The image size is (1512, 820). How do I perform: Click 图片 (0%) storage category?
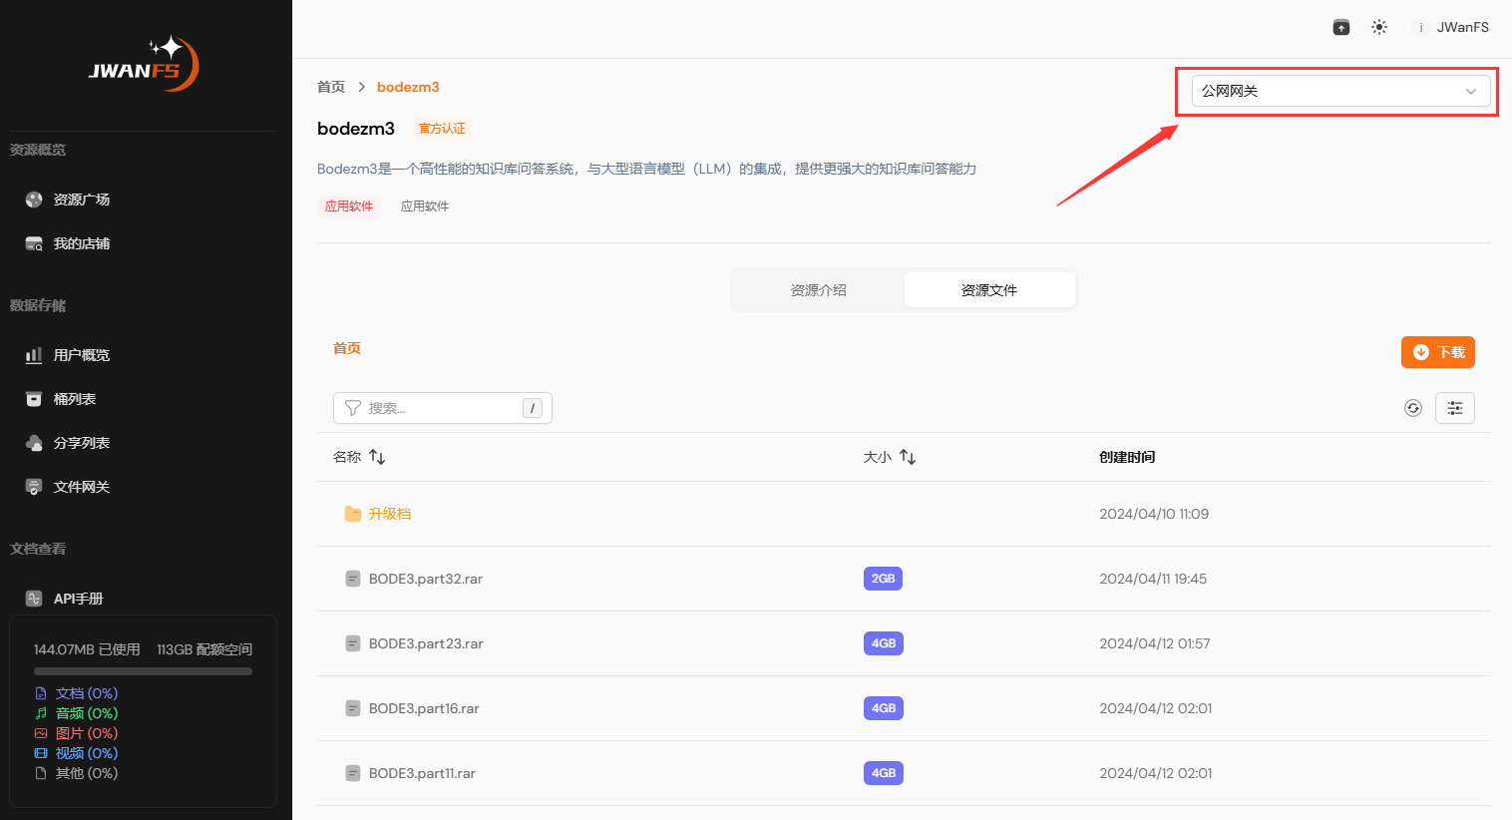[x=76, y=733]
